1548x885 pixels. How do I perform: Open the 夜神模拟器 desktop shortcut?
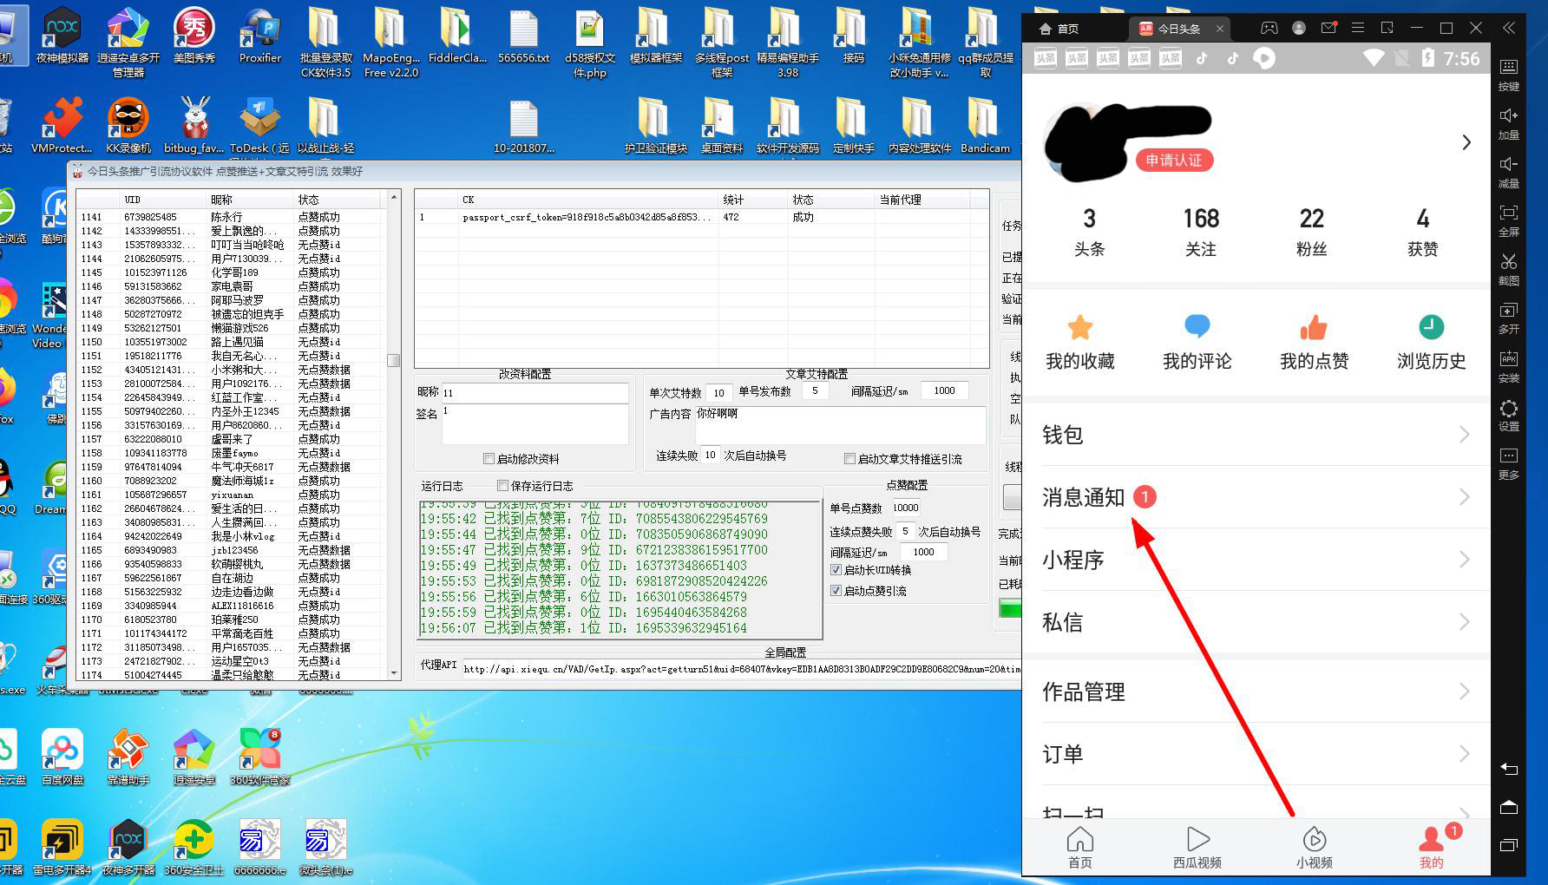62,35
